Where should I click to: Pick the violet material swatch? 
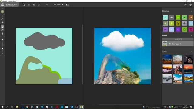(x=178, y=30)
